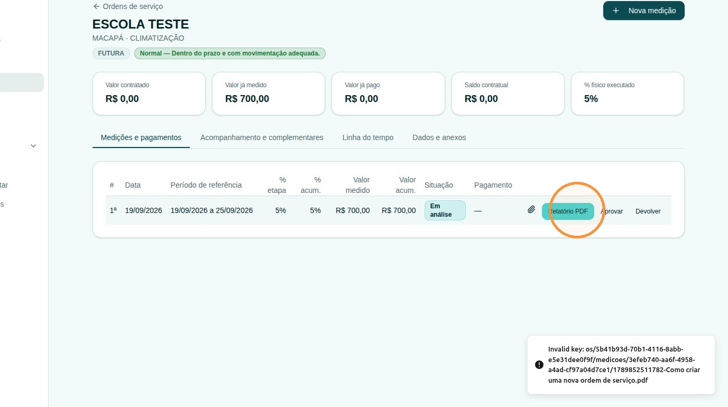The image size is (728, 407).
Task: Open the Medições e pagamentos tab
Action: 141,137
